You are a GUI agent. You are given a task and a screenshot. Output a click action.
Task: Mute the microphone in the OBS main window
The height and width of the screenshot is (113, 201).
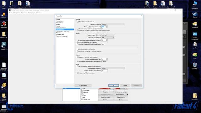(111, 88)
